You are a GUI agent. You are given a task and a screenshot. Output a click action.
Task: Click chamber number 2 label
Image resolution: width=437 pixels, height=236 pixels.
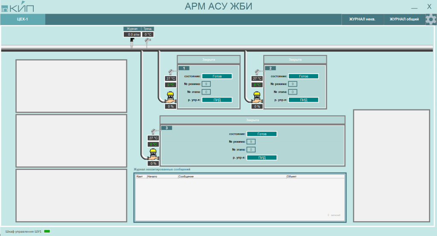point(270,68)
